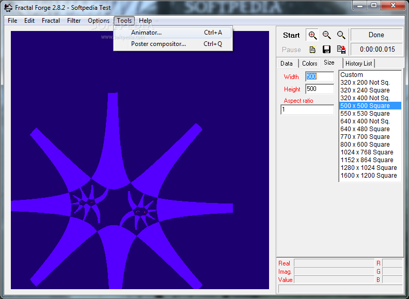The height and width of the screenshot is (299, 409).
Task: Minimize the Fractal Forge window
Action: pos(360,5)
